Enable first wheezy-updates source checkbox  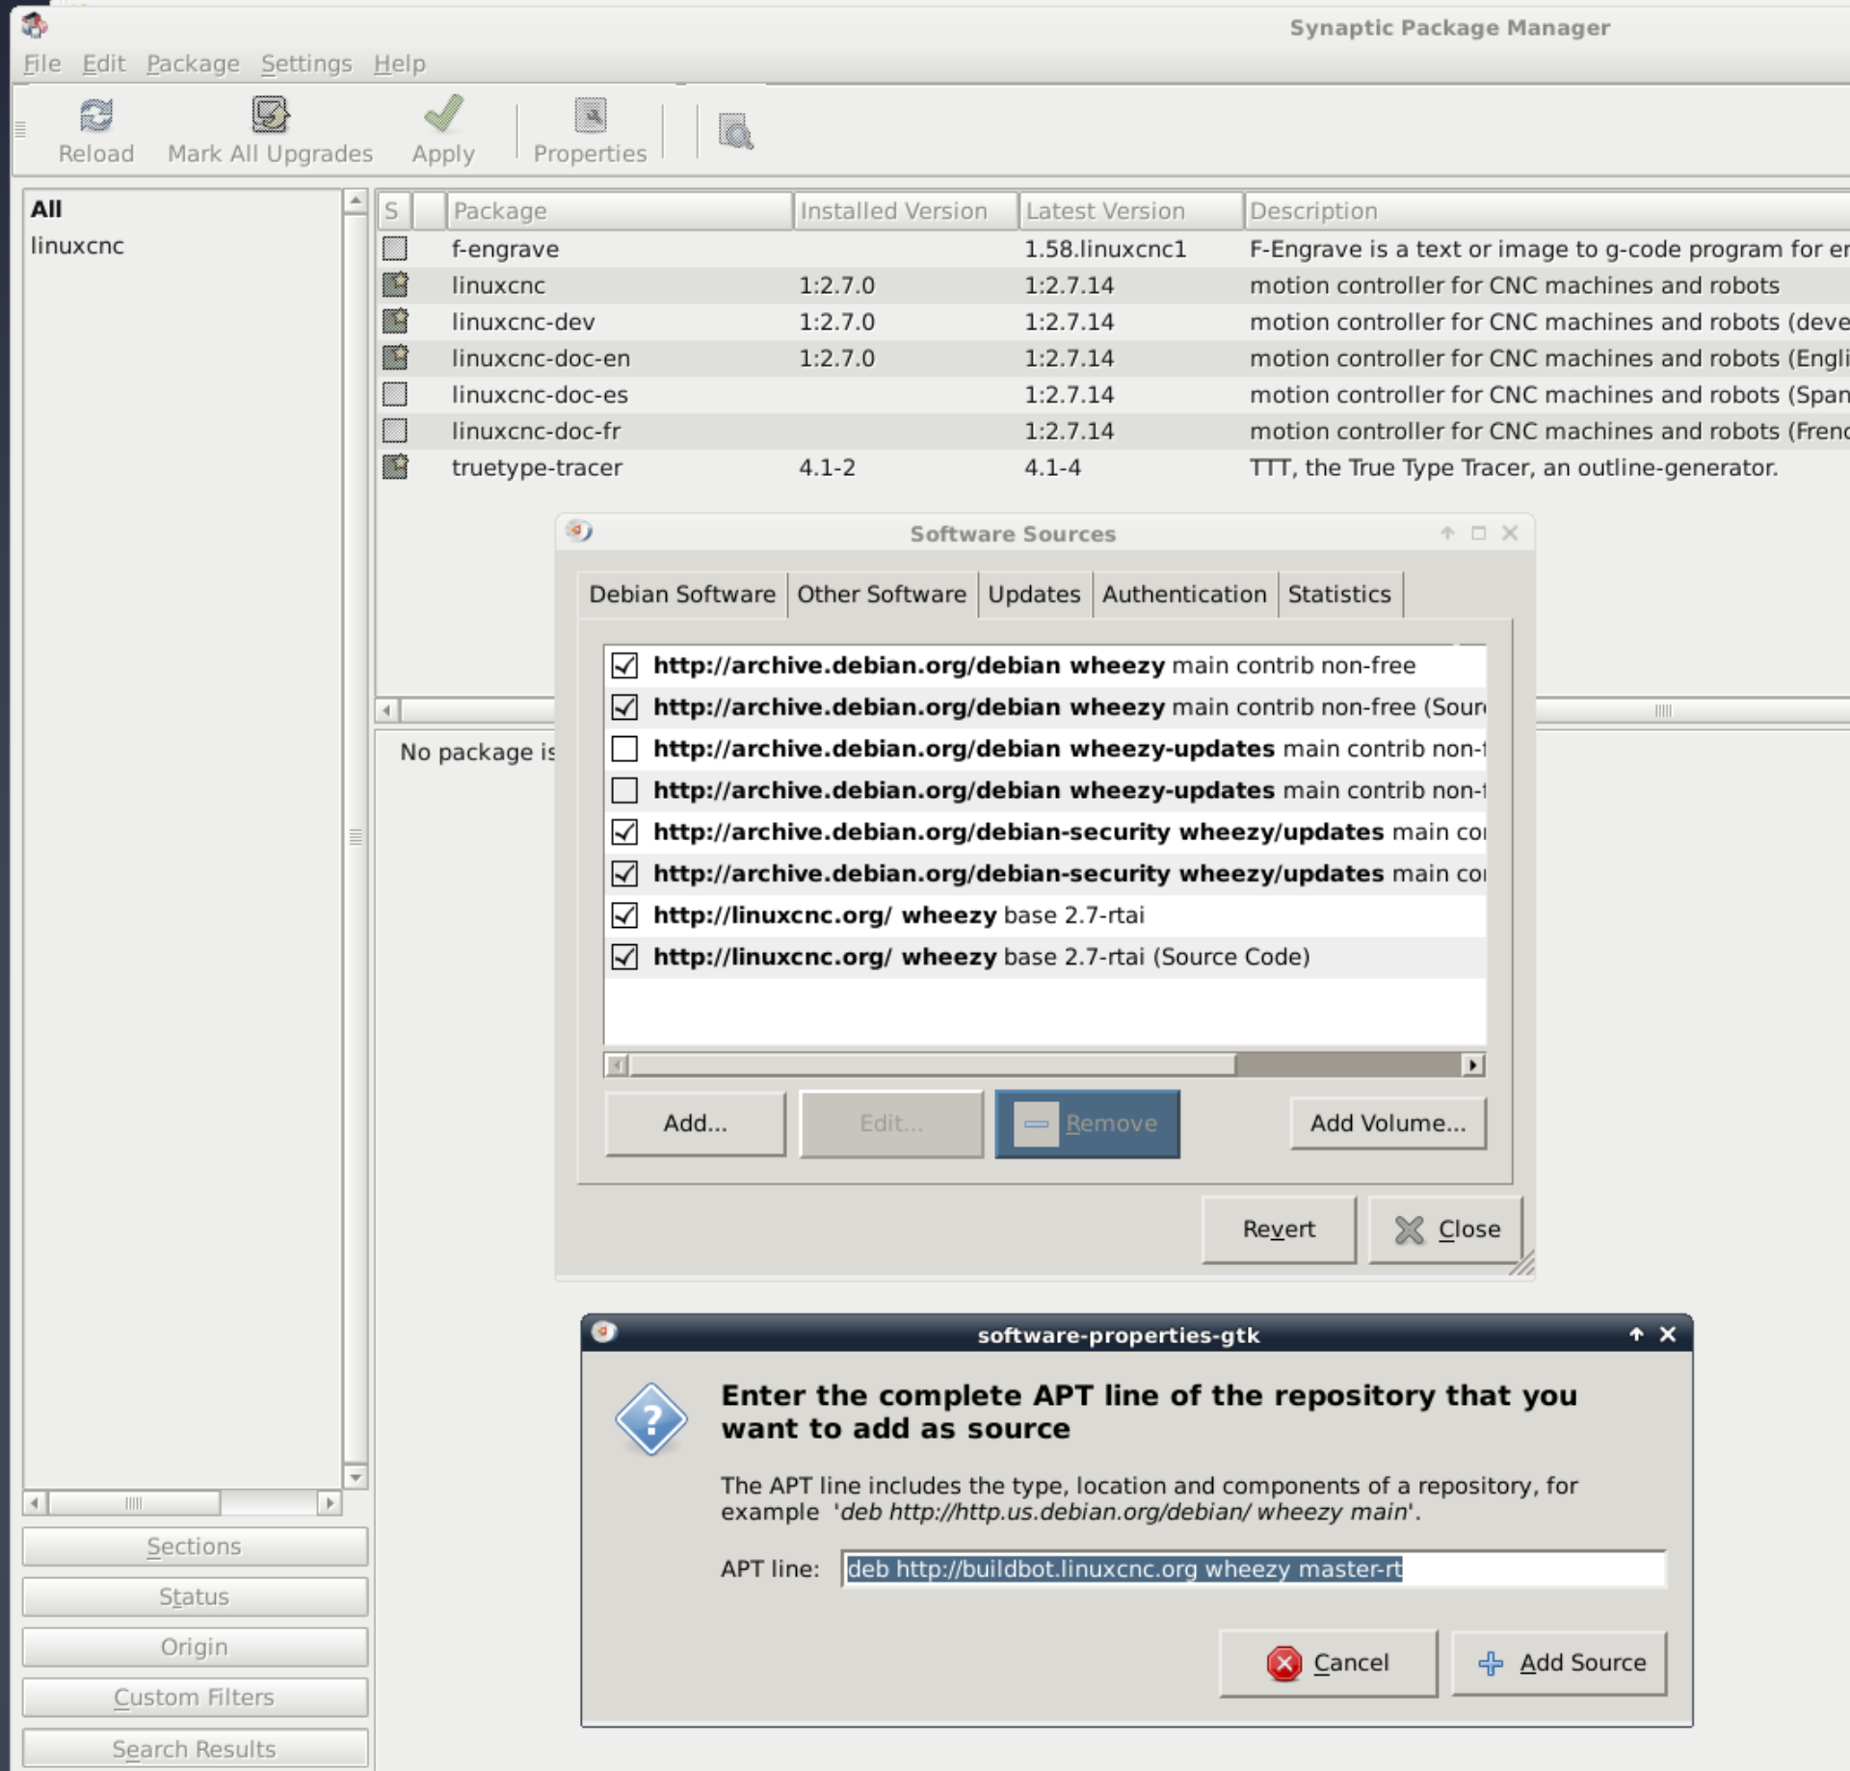click(x=624, y=748)
